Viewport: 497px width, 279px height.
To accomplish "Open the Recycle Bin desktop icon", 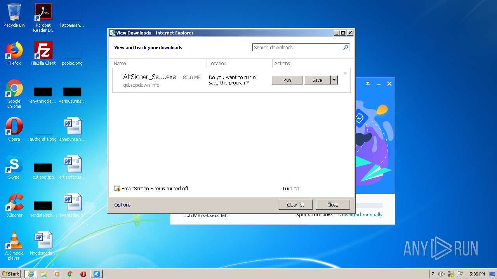I will [x=14, y=15].
